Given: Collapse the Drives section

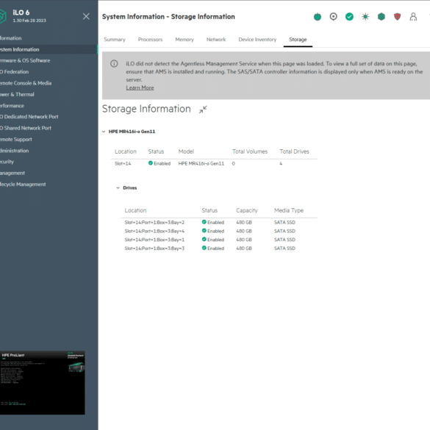Looking at the screenshot, I should pyautogui.click(x=118, y=188).
